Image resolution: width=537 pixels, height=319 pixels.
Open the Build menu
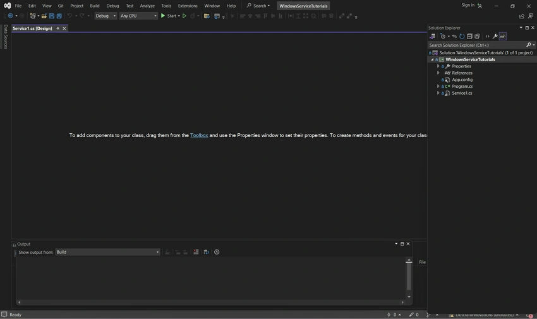tap(95, 6)
